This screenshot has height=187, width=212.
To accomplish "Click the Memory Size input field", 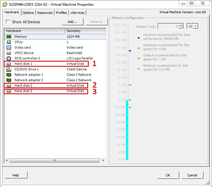I will point(168,26).
